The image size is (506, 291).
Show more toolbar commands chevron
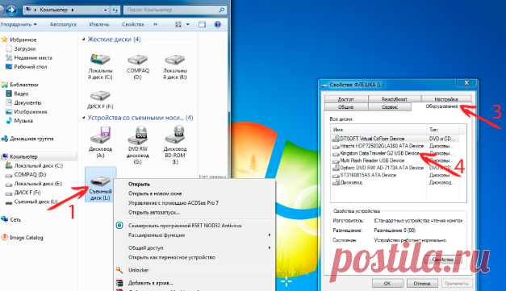155,24
